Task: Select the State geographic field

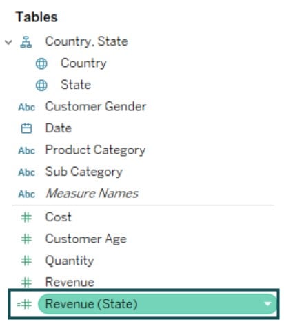Action: (x=76, y=85)
